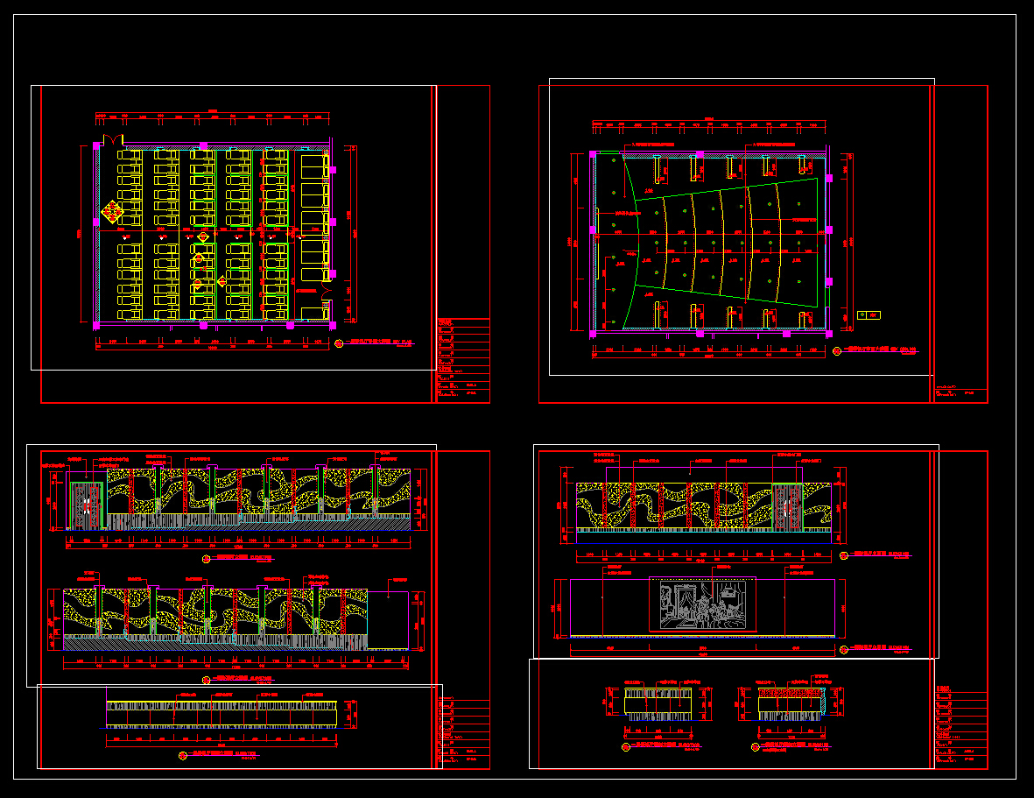Select the title block table of the seating plan sheet

click(x=463, y=360)
